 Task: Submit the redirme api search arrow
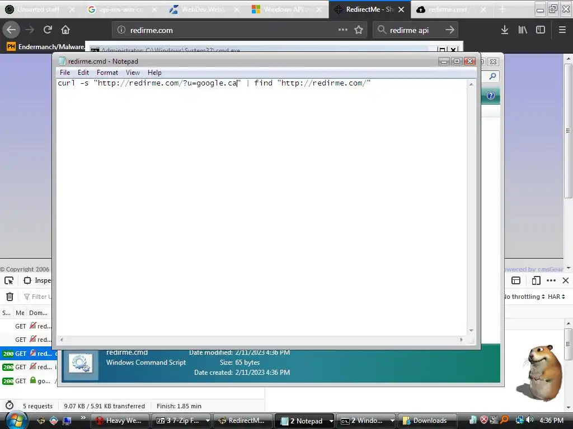(x=450, y=30)
